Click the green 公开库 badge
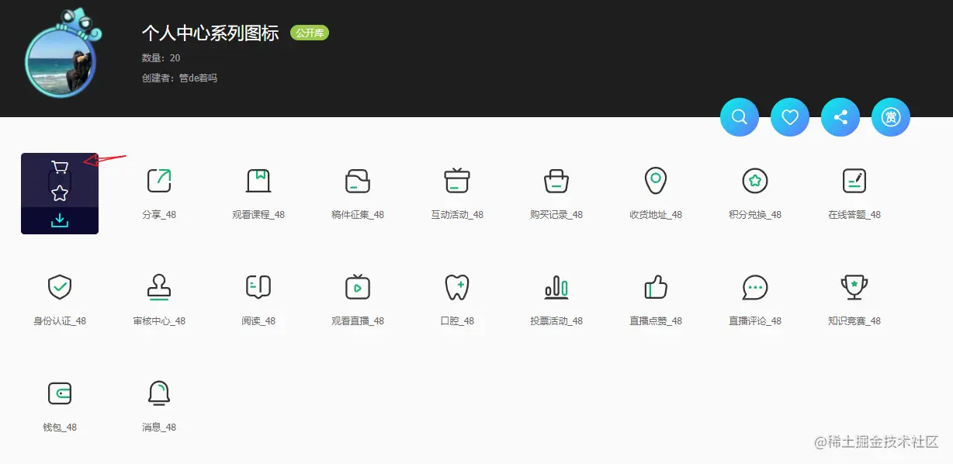Image resolution: width=953 pixels, height=464 pixels. coord(310,33)
